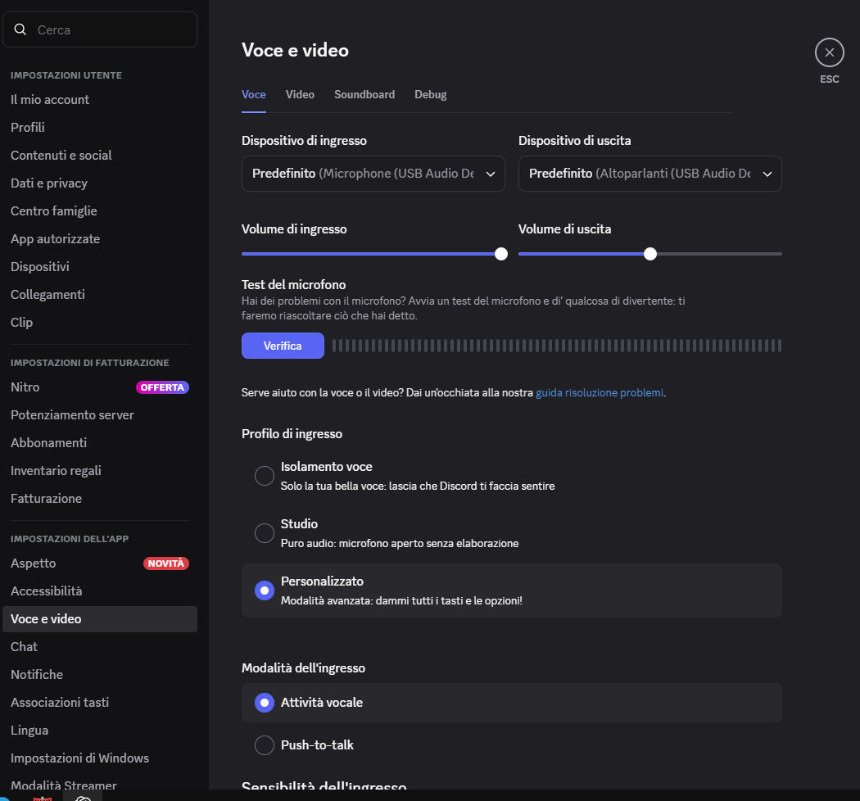Click the Volume di uscita slider handle
This screenshot has width=860, height=801.
point(650,254)
